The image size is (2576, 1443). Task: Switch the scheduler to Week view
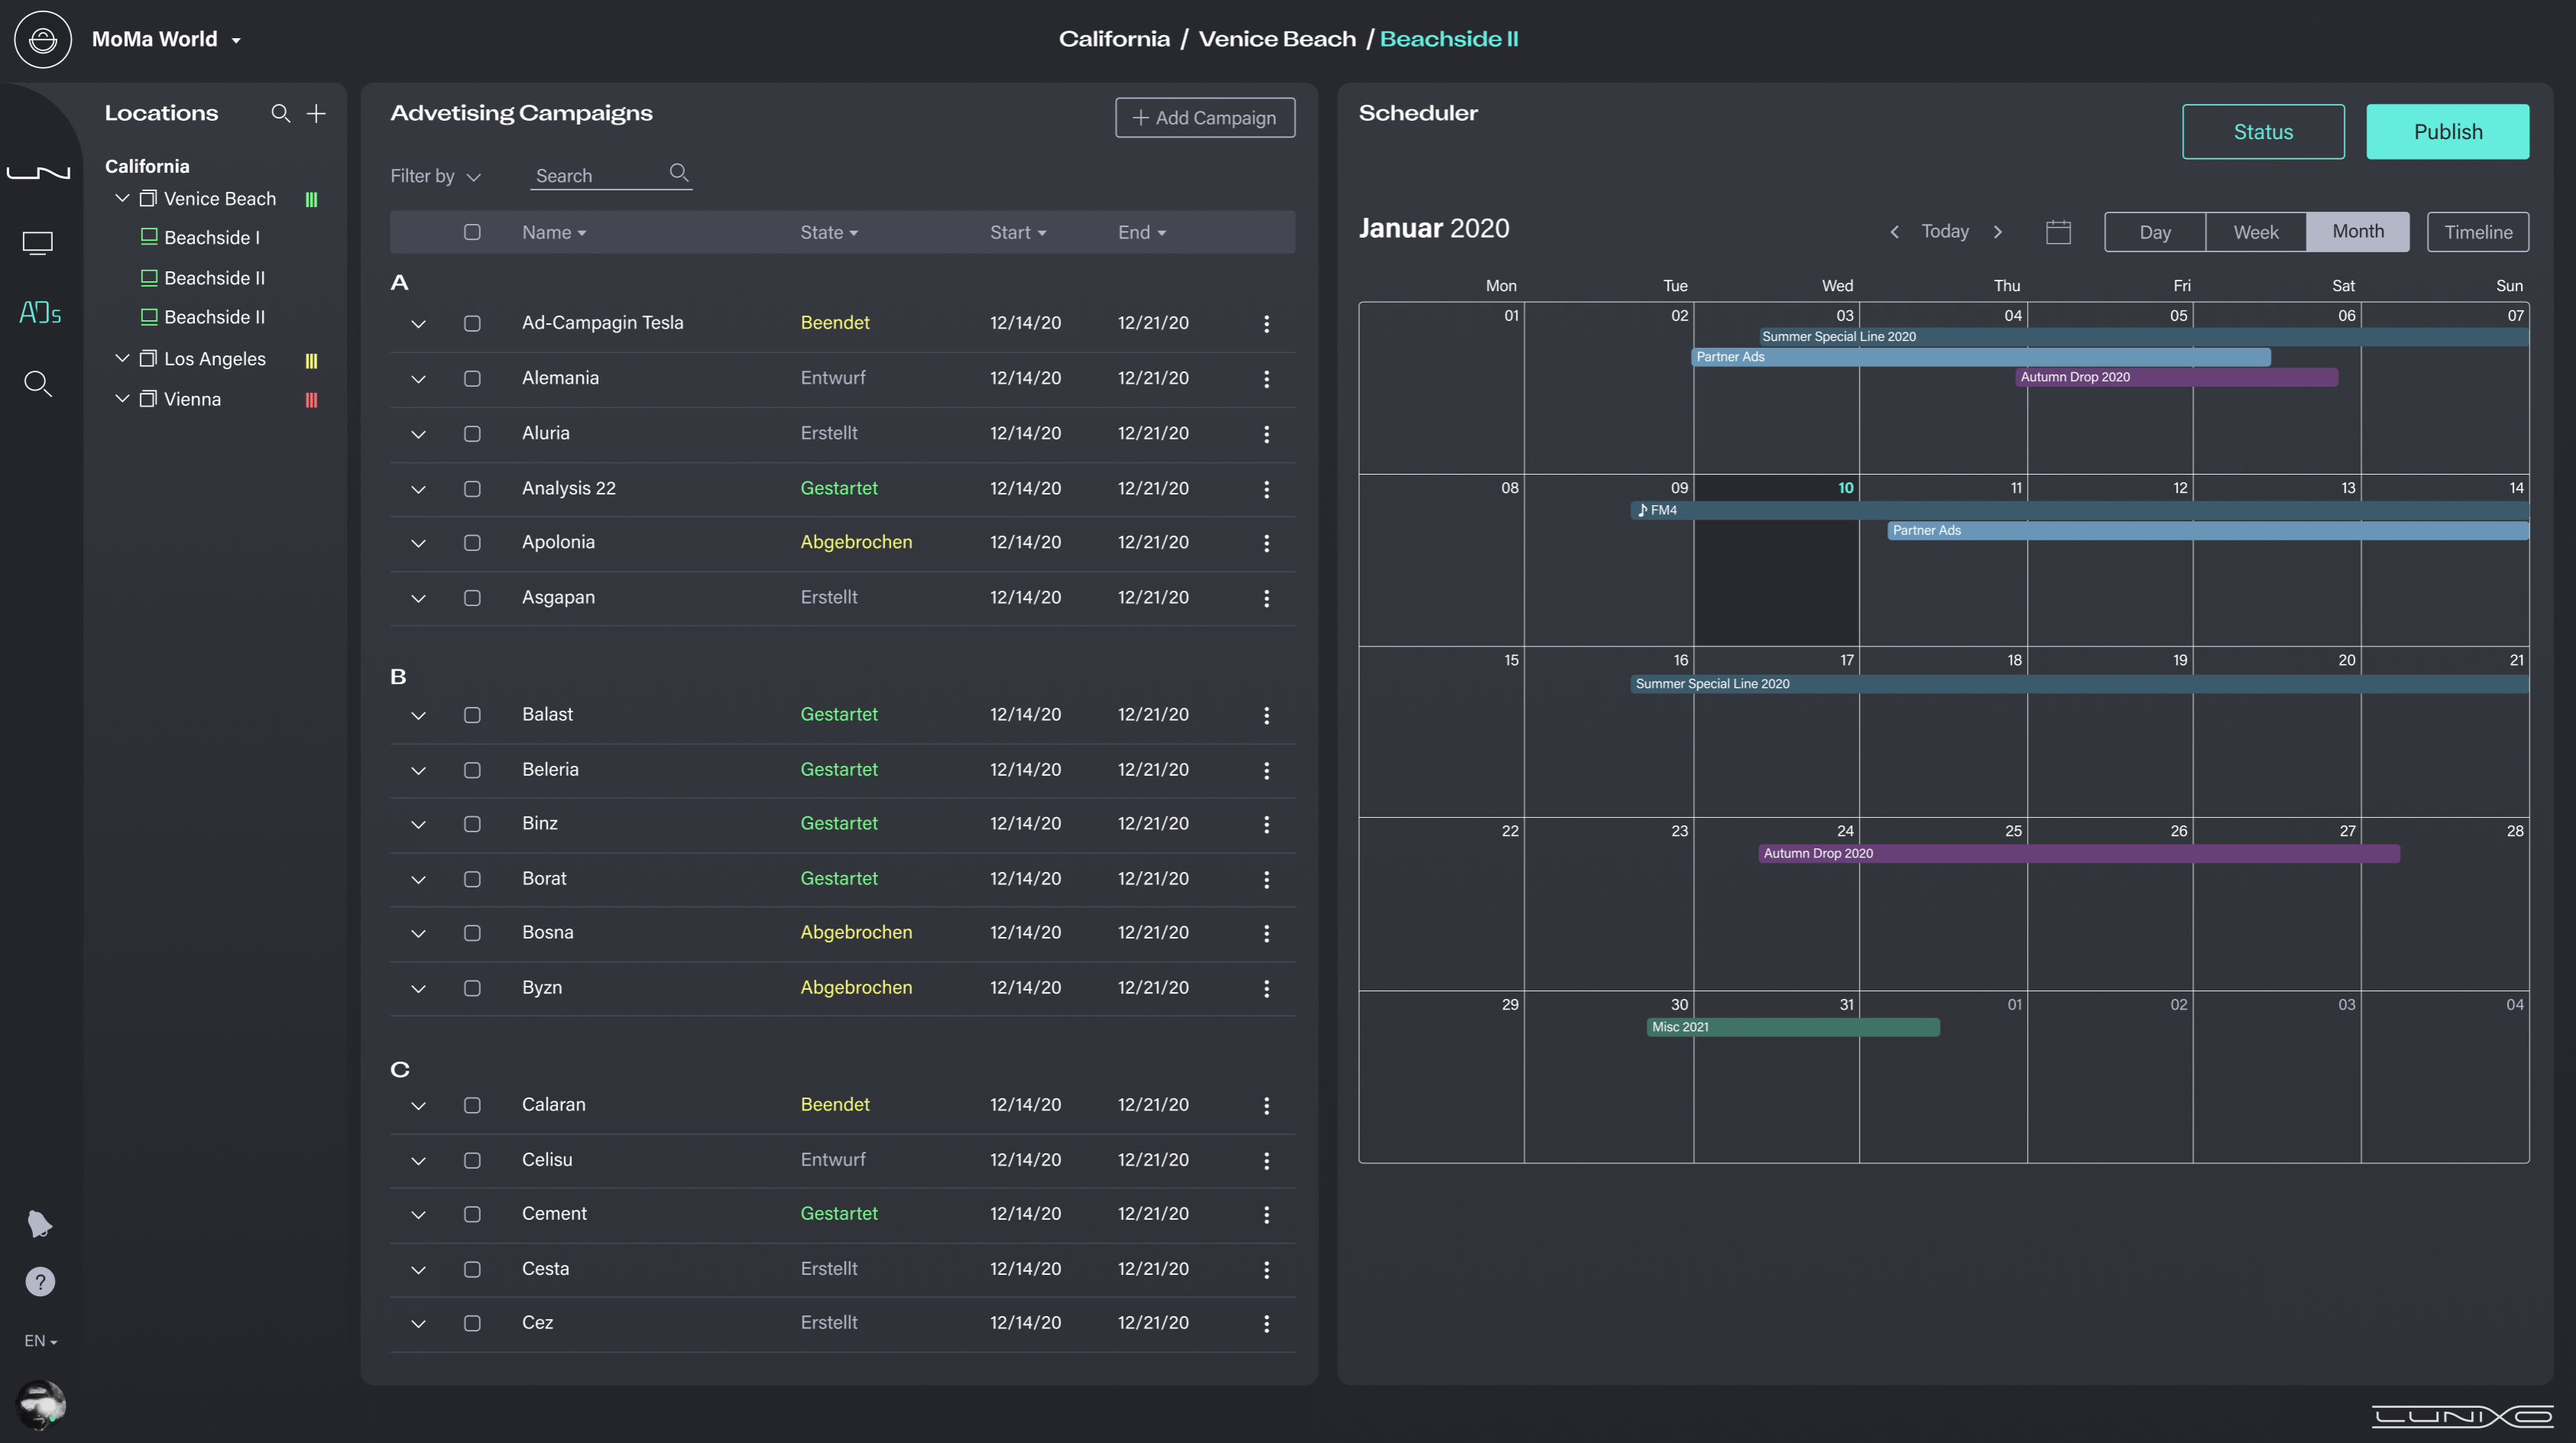click(x=2255, y=231)
